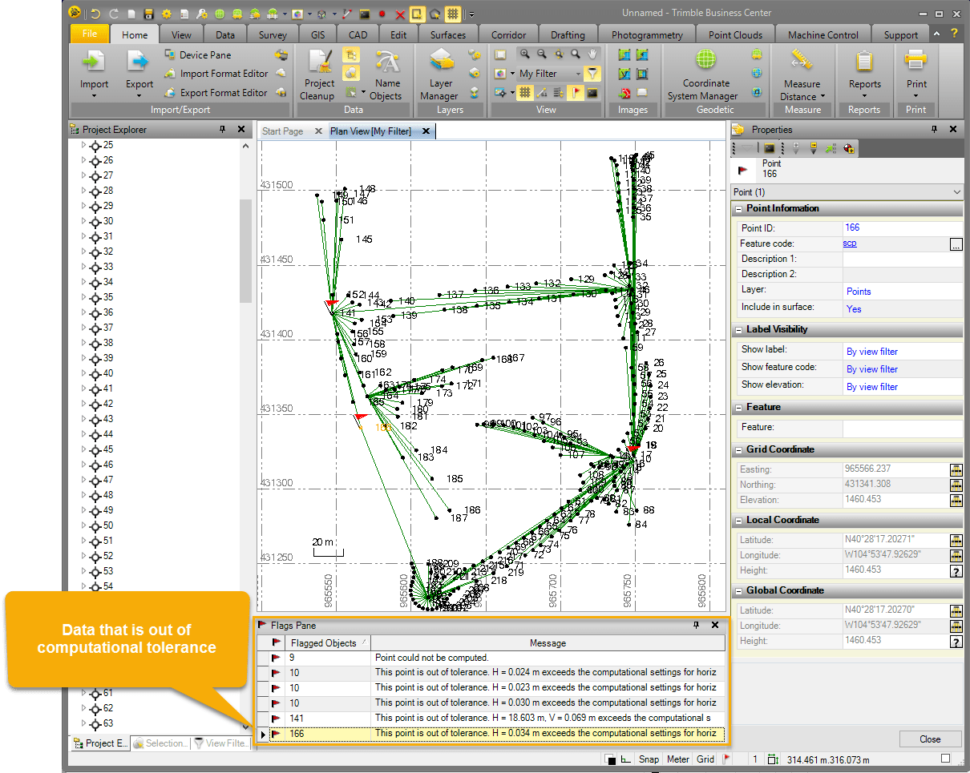
Task: Click the ellipsis button beside Feature code
Action: (956, 244)
